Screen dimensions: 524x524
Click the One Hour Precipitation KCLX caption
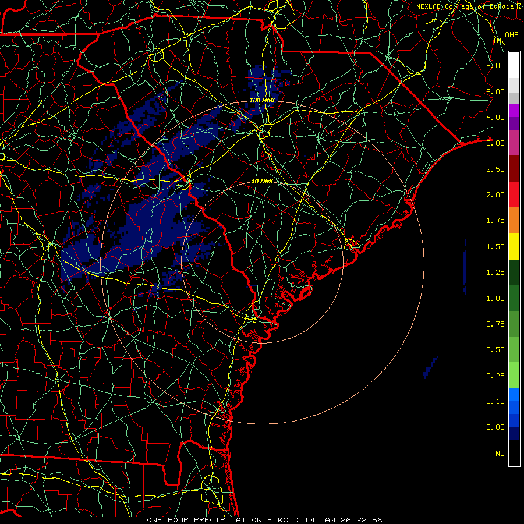(264, 520)
